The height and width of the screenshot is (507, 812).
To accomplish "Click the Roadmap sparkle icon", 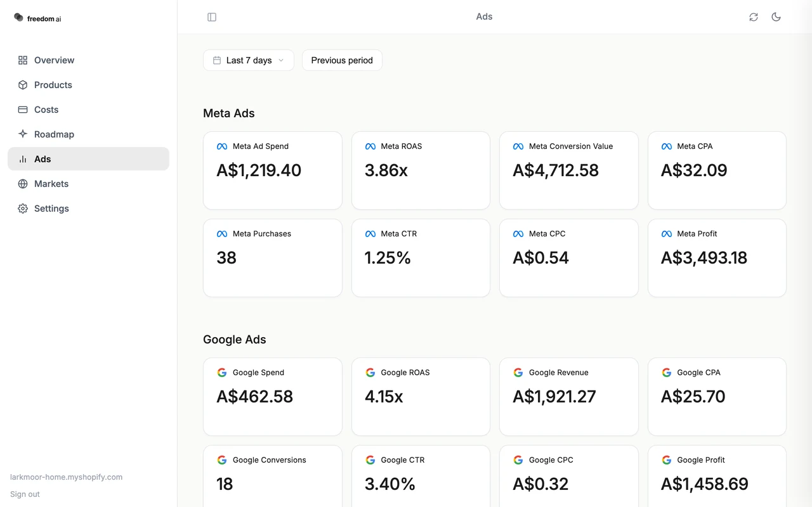I will (x=23, y=134).
